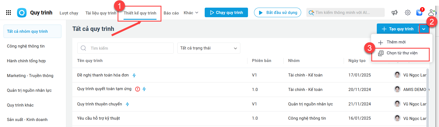Open the Tất cả trạng thái filter dropdown
This screenshot has width=439, height=127.
tap(209, 48)
